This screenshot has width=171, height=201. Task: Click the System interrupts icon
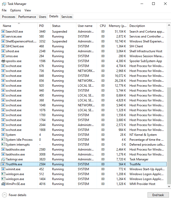pos(3,144)
